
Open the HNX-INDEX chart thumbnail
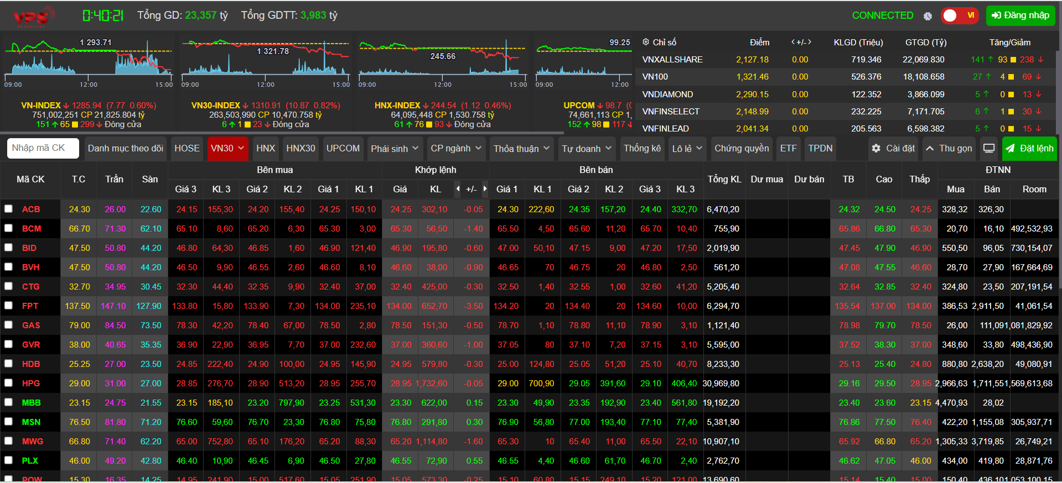(x=443, y=62)
